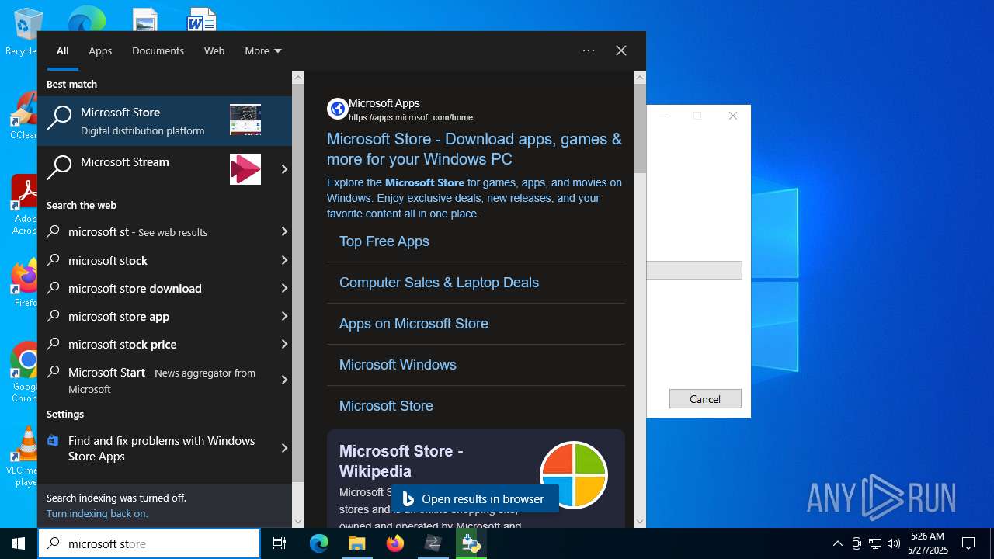Click the network tray icon
The width and height of the screenshot is (994, 559).
(x=874, y=543)
